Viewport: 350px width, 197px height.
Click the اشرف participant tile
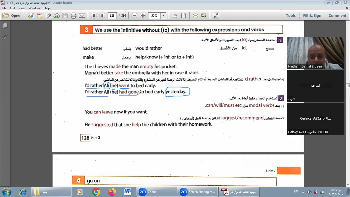click(316, 86)
